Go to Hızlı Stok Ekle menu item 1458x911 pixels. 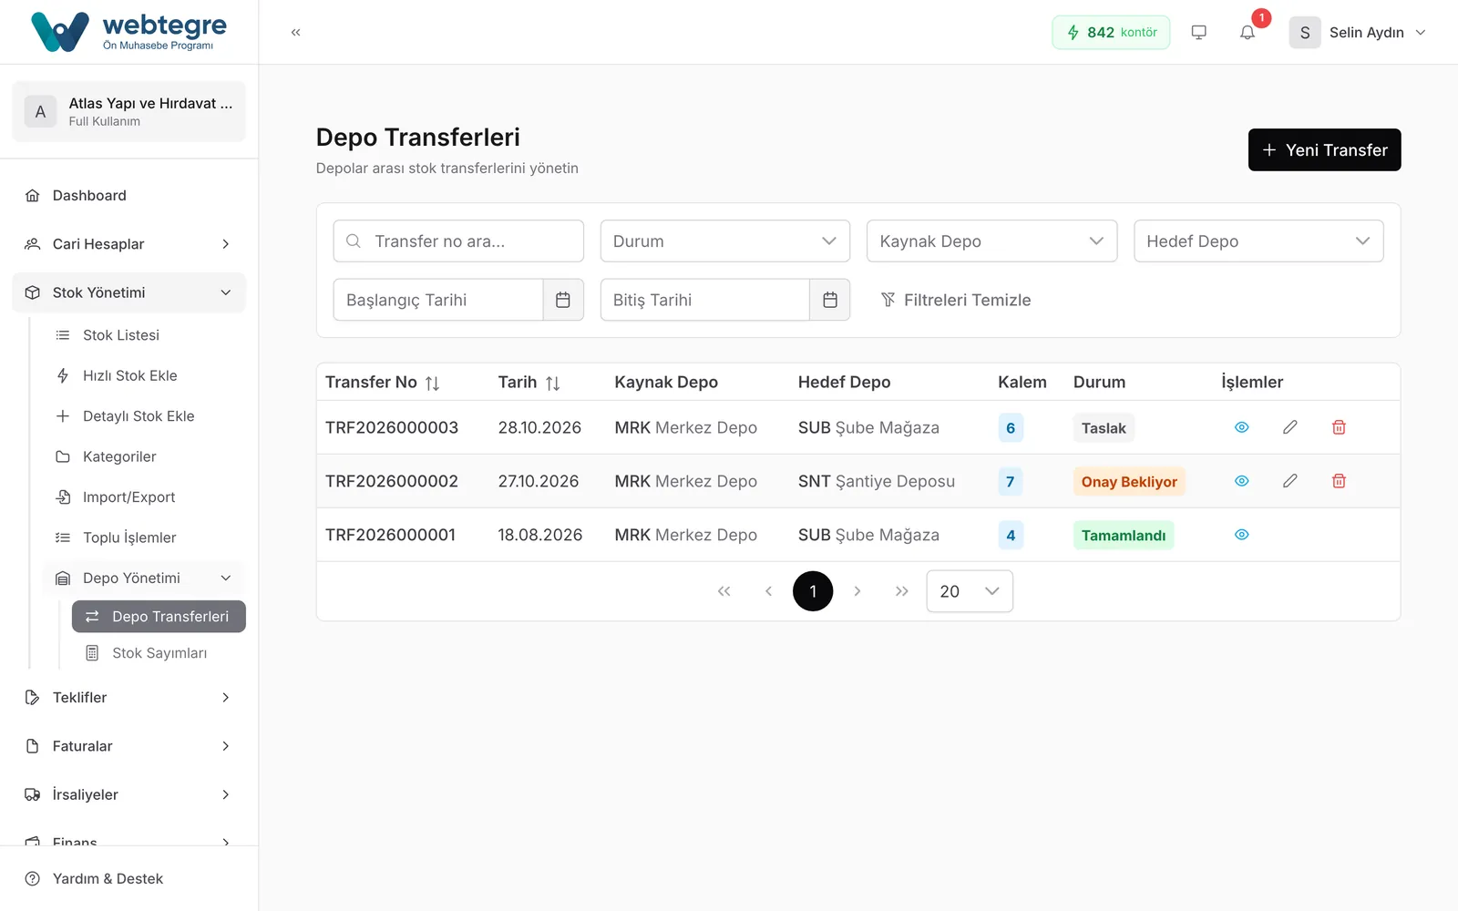[x=129, y=375]
